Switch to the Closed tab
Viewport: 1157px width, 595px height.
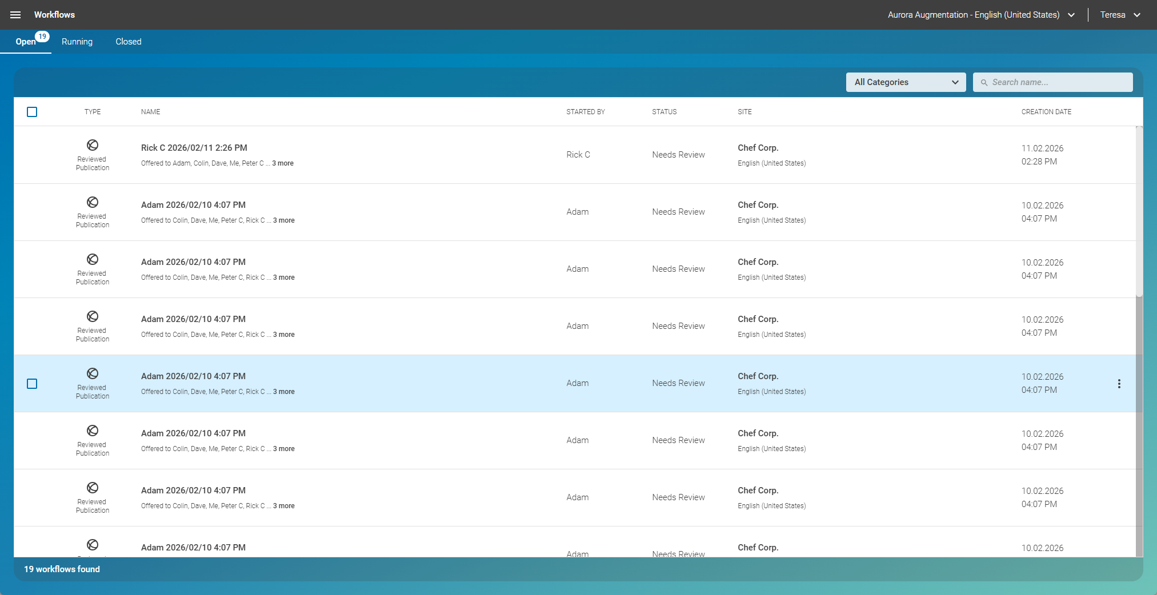[128, 41]
